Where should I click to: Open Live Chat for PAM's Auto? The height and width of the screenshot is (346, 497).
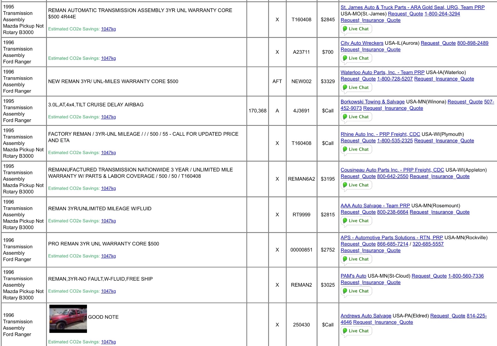pyautogui.click(x=356, y=291)
